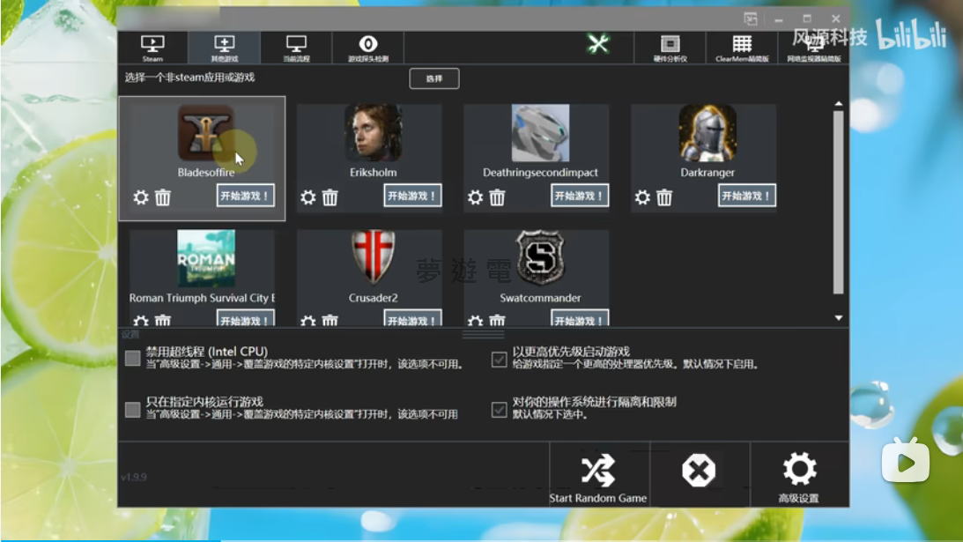Delete Bladesoffire with trash icon
963x542 pixels.
(163, 197)
